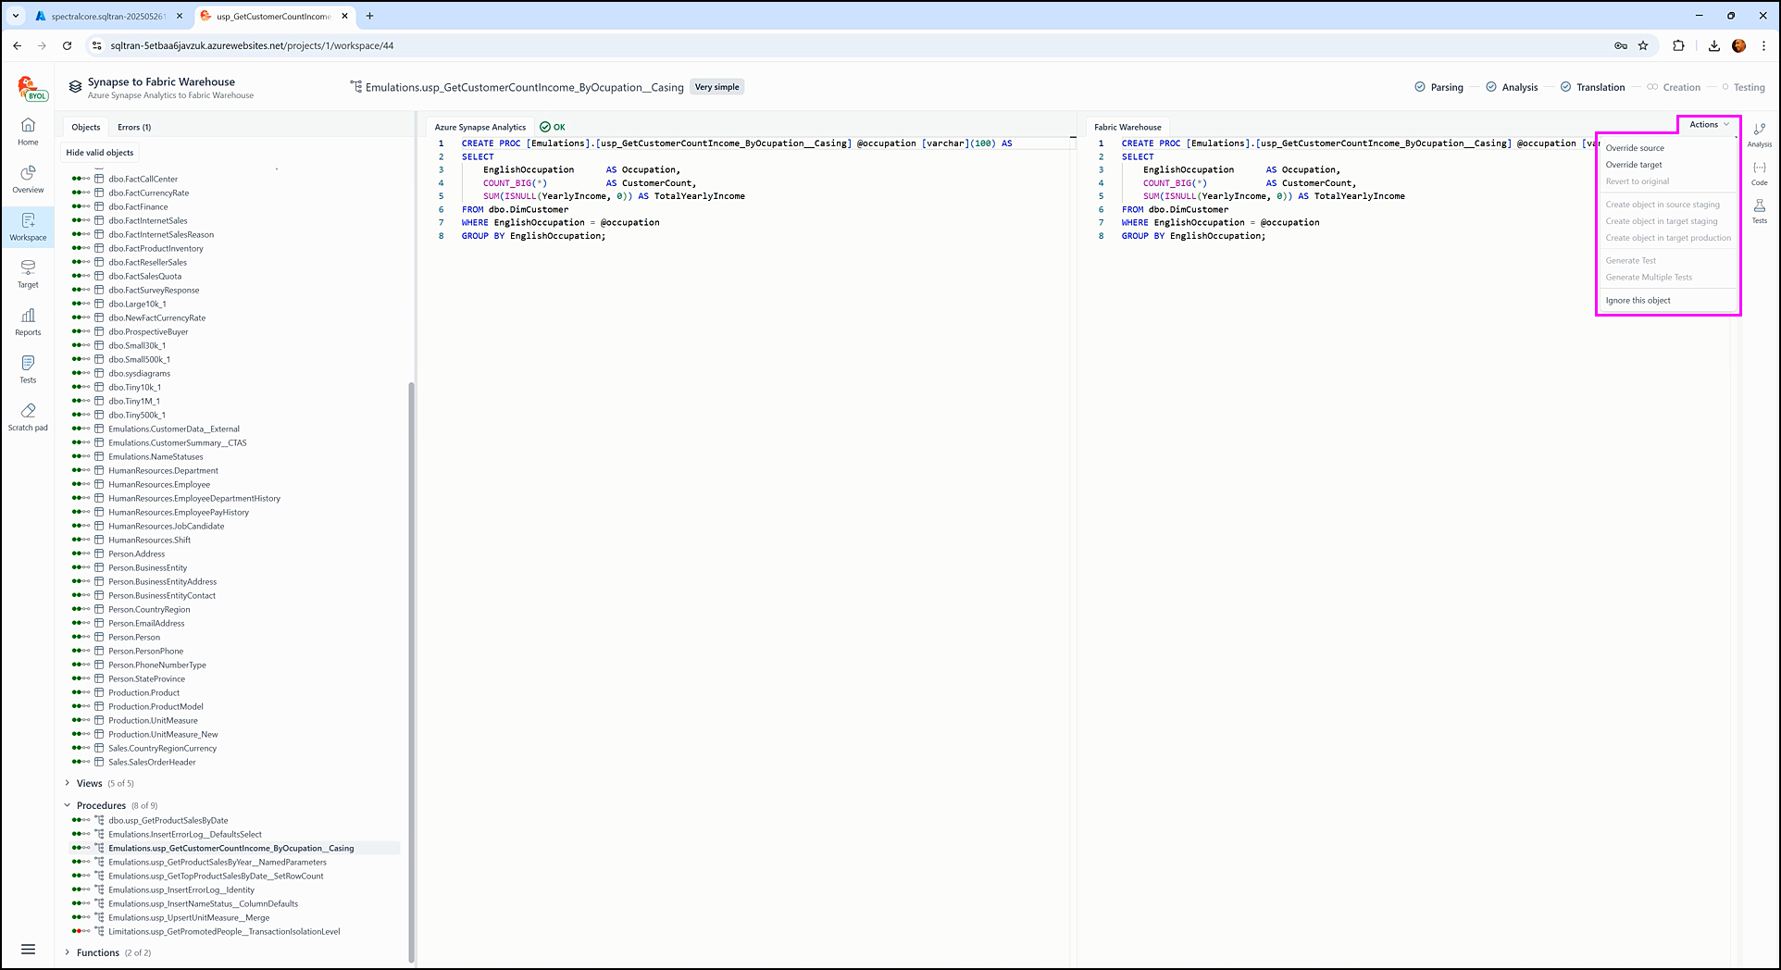This screenshot has width=1781, height=970.
Task: Open the Reports sidebar icon
Action: pyautogui.click(x=28, y=321)
